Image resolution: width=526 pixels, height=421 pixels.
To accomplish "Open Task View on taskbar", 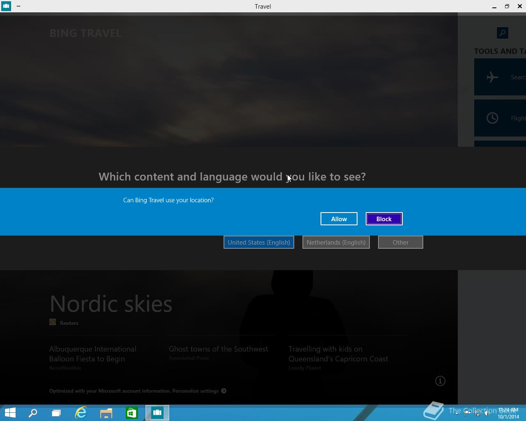I will pyautogui.click(x=56, y=413).
